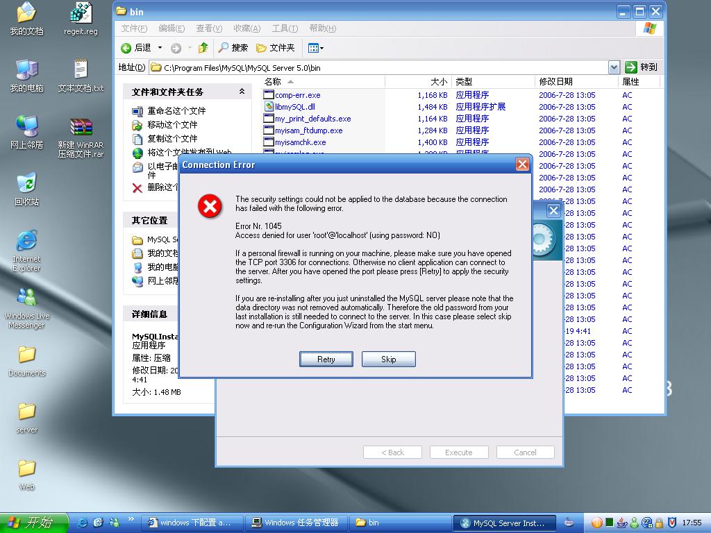Screen dimensions: 711x533
Task: Expand the address bar dropdown
Action: [x=614, y=67]
